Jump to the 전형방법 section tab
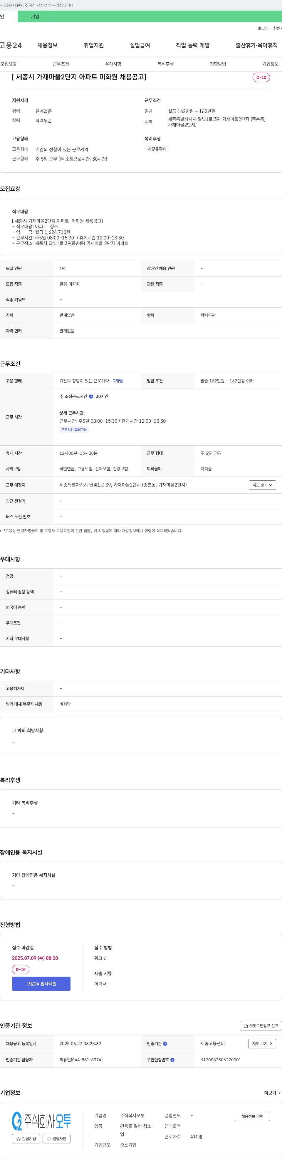This screenshot has height=1159, width=282. 218,64
